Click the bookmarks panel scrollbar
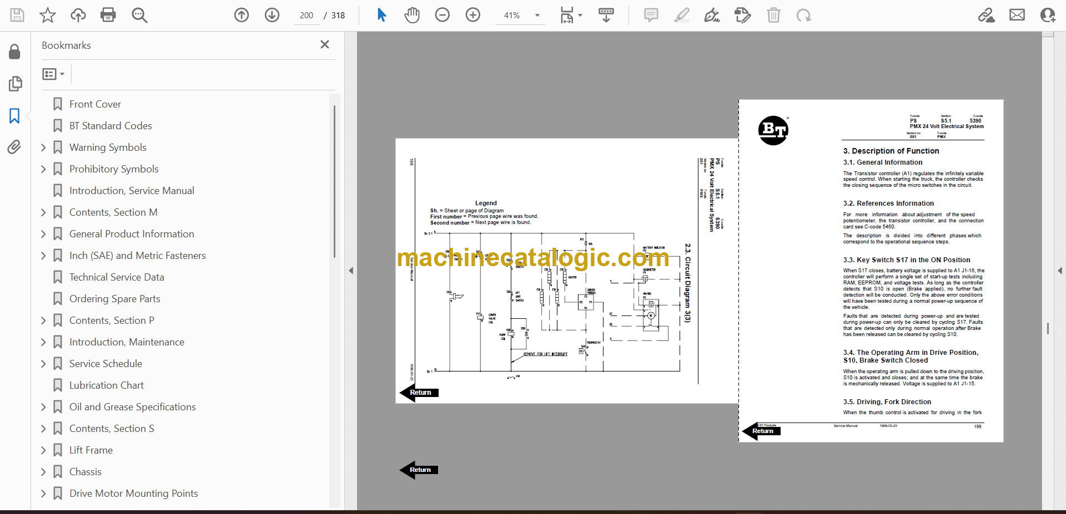The image size is (1066, 514). coord(334,181)
